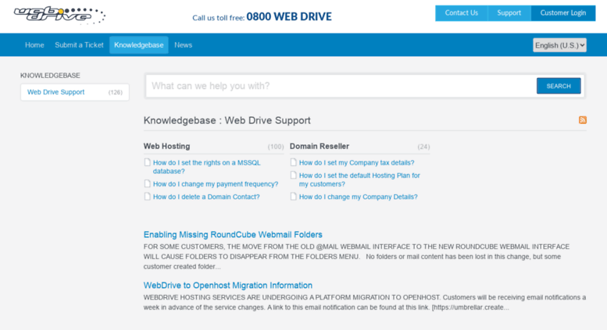
Task: Open 'Enabling Missing RoundCube Webmail Folders' article
Action: (233, 235)
